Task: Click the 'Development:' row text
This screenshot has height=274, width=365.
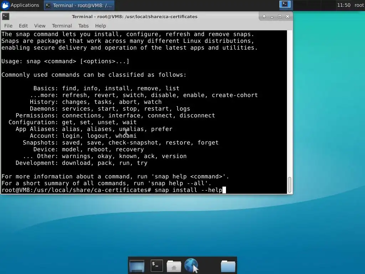Action: (82, 163)
